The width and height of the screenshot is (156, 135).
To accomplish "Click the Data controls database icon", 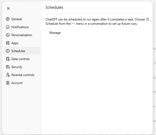I will (x=8, y=59).
